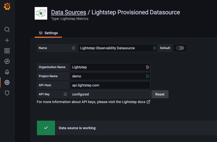Click the 'Type: Lightstep Metrics' subtitle
This screenshot has height=142, width=217.
pos(70,19)
